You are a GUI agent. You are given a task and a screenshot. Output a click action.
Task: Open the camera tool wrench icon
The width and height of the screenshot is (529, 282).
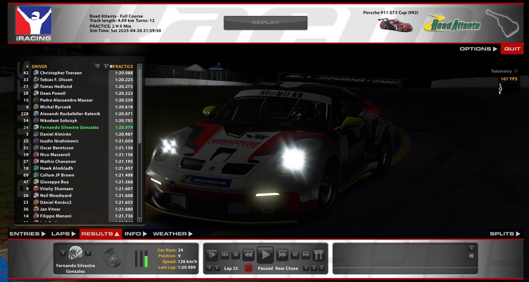(318, 254)
